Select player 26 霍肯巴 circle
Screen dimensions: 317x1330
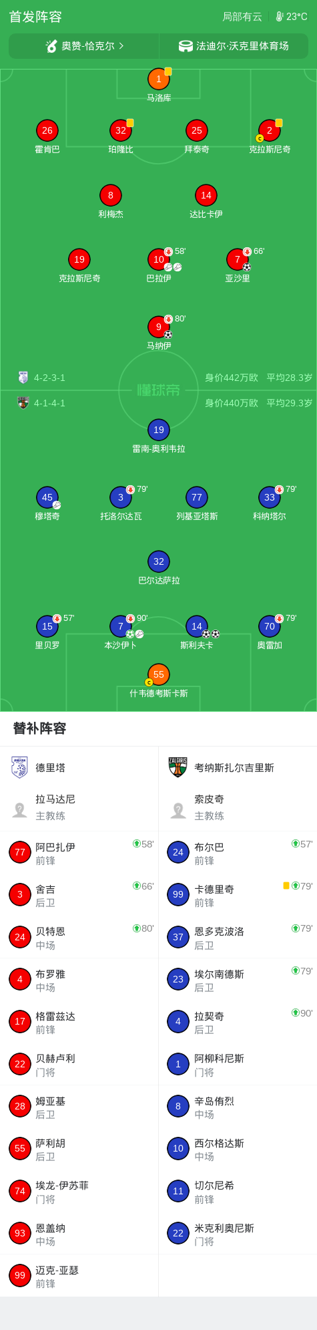(47, 130)
